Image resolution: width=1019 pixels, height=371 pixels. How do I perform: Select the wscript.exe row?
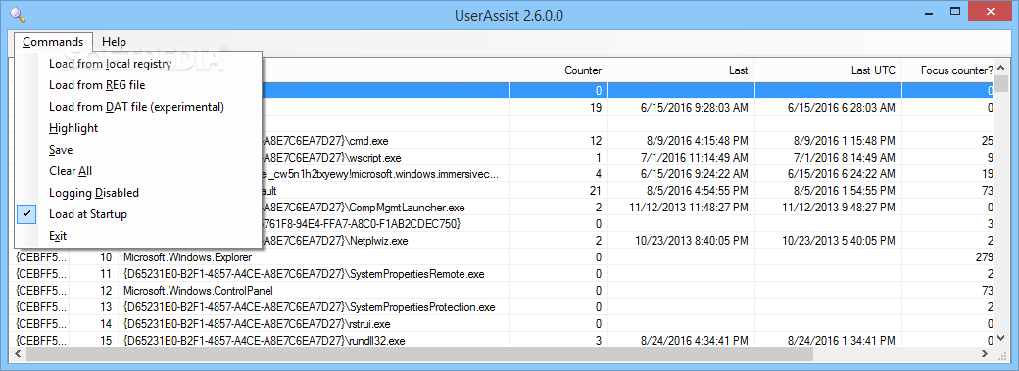point(627,158)
